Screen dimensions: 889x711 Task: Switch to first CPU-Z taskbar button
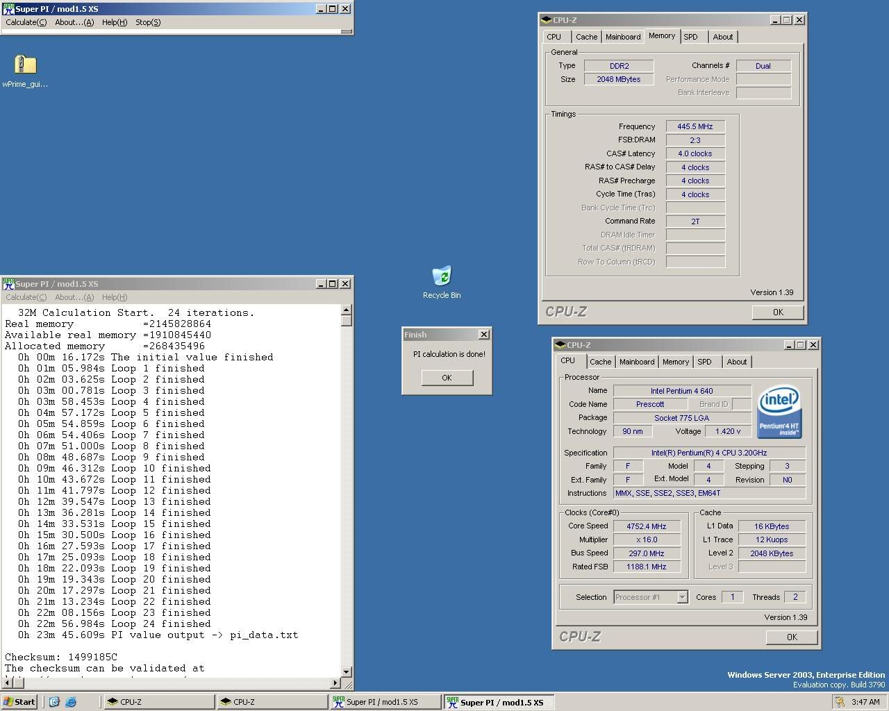coord(158,702)
